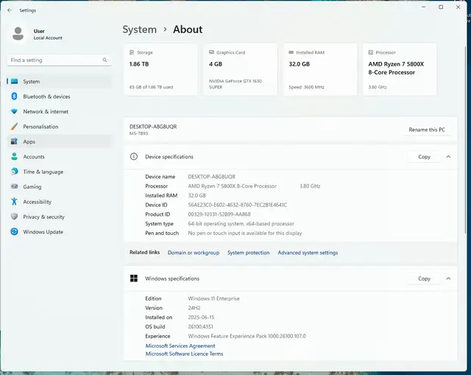The image size is (471, 375).
Task: Click the 1.86 TB storage value
Action: [x=139, y=64]
